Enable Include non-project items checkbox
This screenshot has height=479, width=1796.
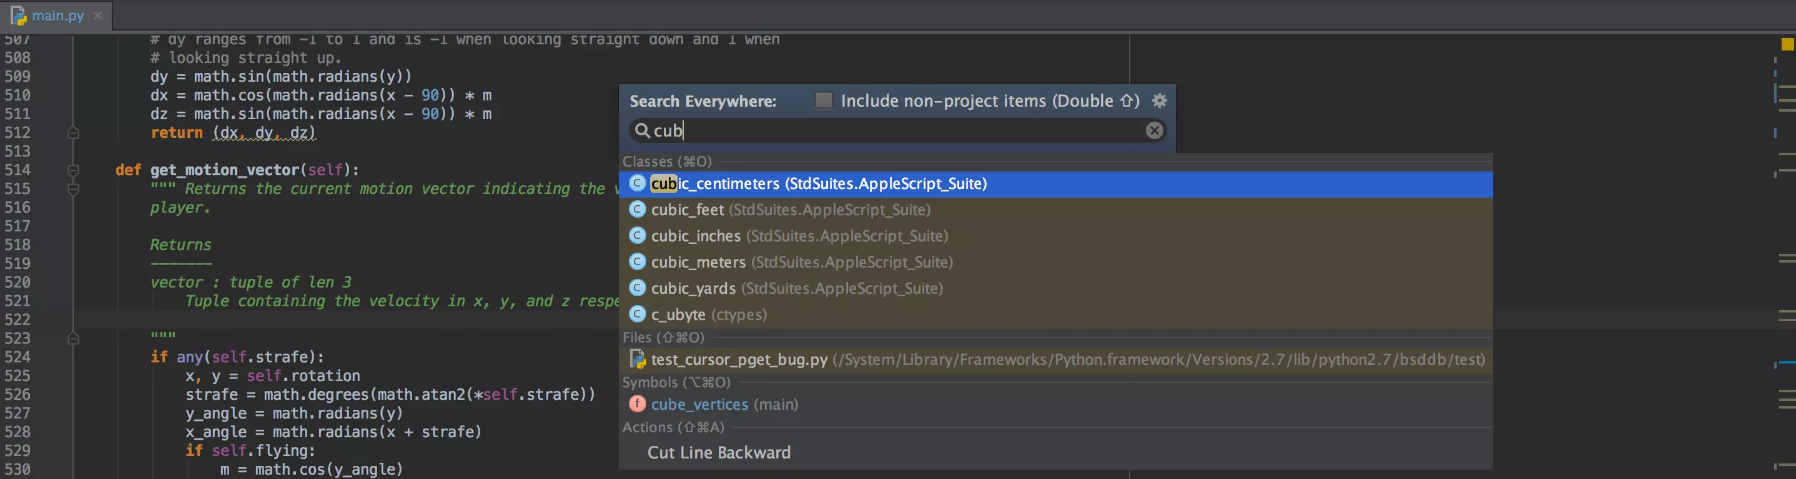(x=824, y=101)
